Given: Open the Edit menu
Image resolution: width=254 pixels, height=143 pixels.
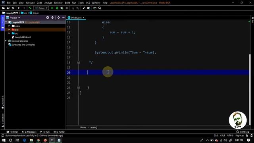Looking at the screenshot, I should pyautogui.click(x=15, y=3).
